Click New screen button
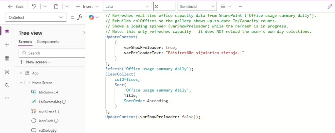335x133 pixels. click(x=35, y=62)
